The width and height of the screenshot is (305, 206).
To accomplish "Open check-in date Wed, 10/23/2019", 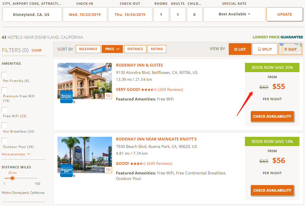I will [85, 14].
